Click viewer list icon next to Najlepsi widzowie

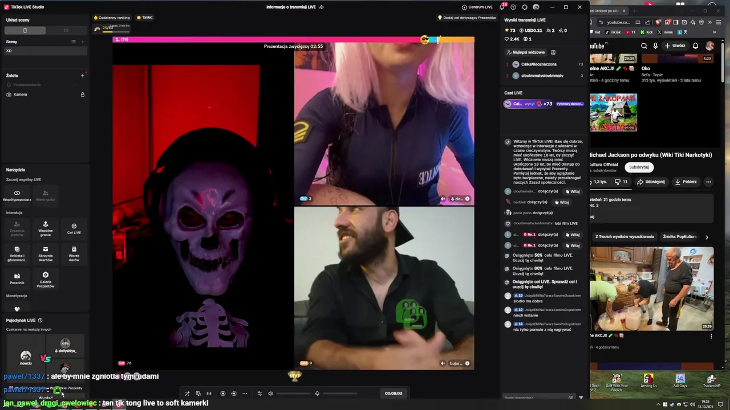tap(553, 52)
